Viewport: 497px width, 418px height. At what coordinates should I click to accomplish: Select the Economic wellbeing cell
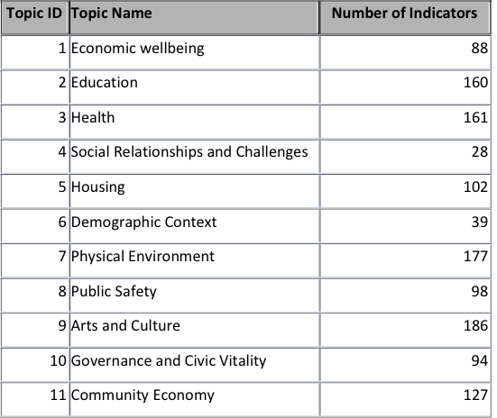pyautogui.click(x=194, y=52)
